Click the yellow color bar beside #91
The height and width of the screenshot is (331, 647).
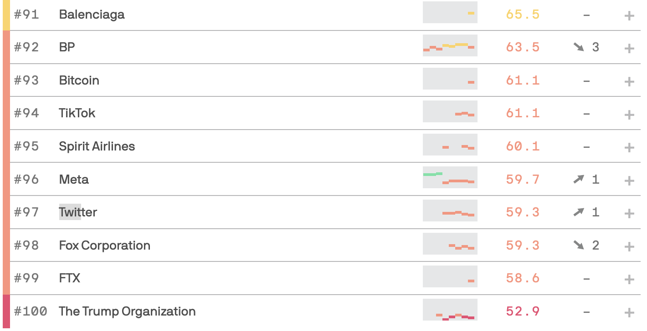[x=6, y=15]
